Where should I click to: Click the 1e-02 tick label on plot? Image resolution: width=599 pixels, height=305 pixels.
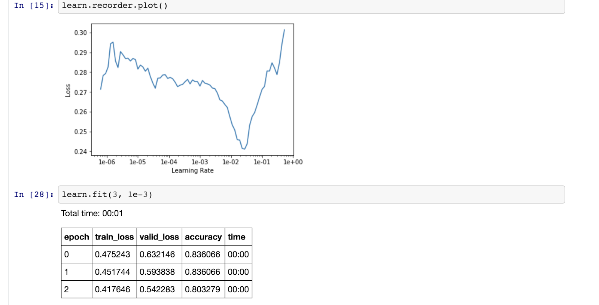point(230,162)
